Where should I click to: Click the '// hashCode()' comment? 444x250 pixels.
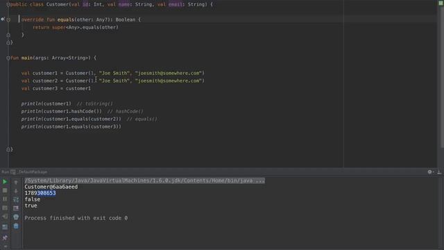point(125,111)
